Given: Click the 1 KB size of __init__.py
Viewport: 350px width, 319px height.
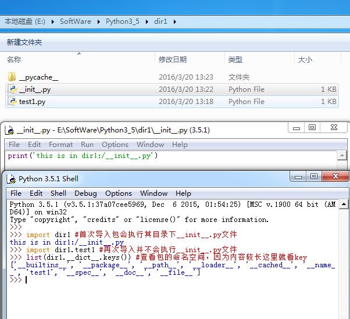Looking at the screenshot, I should tap(328, 89).
